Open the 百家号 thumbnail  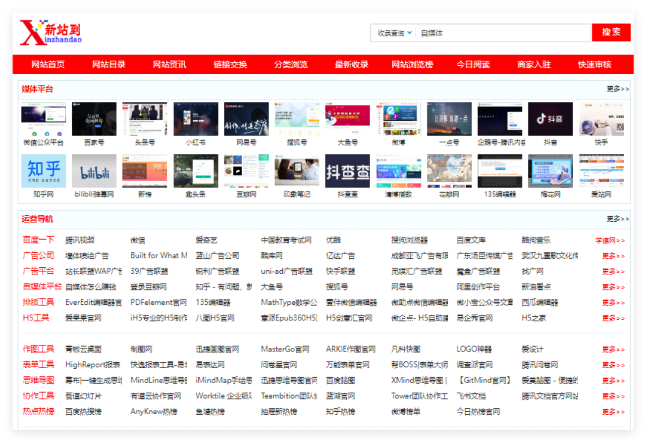(x=94, y=119)
